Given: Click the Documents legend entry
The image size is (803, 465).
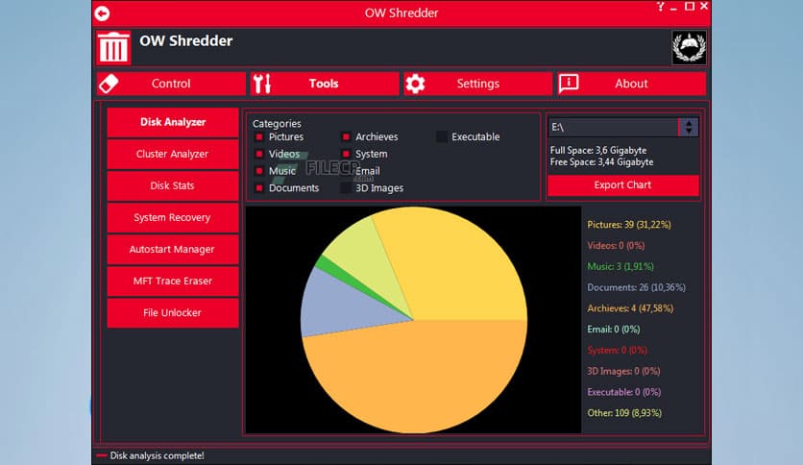Looking at the screenshot, I should click(x=635, y=287).
